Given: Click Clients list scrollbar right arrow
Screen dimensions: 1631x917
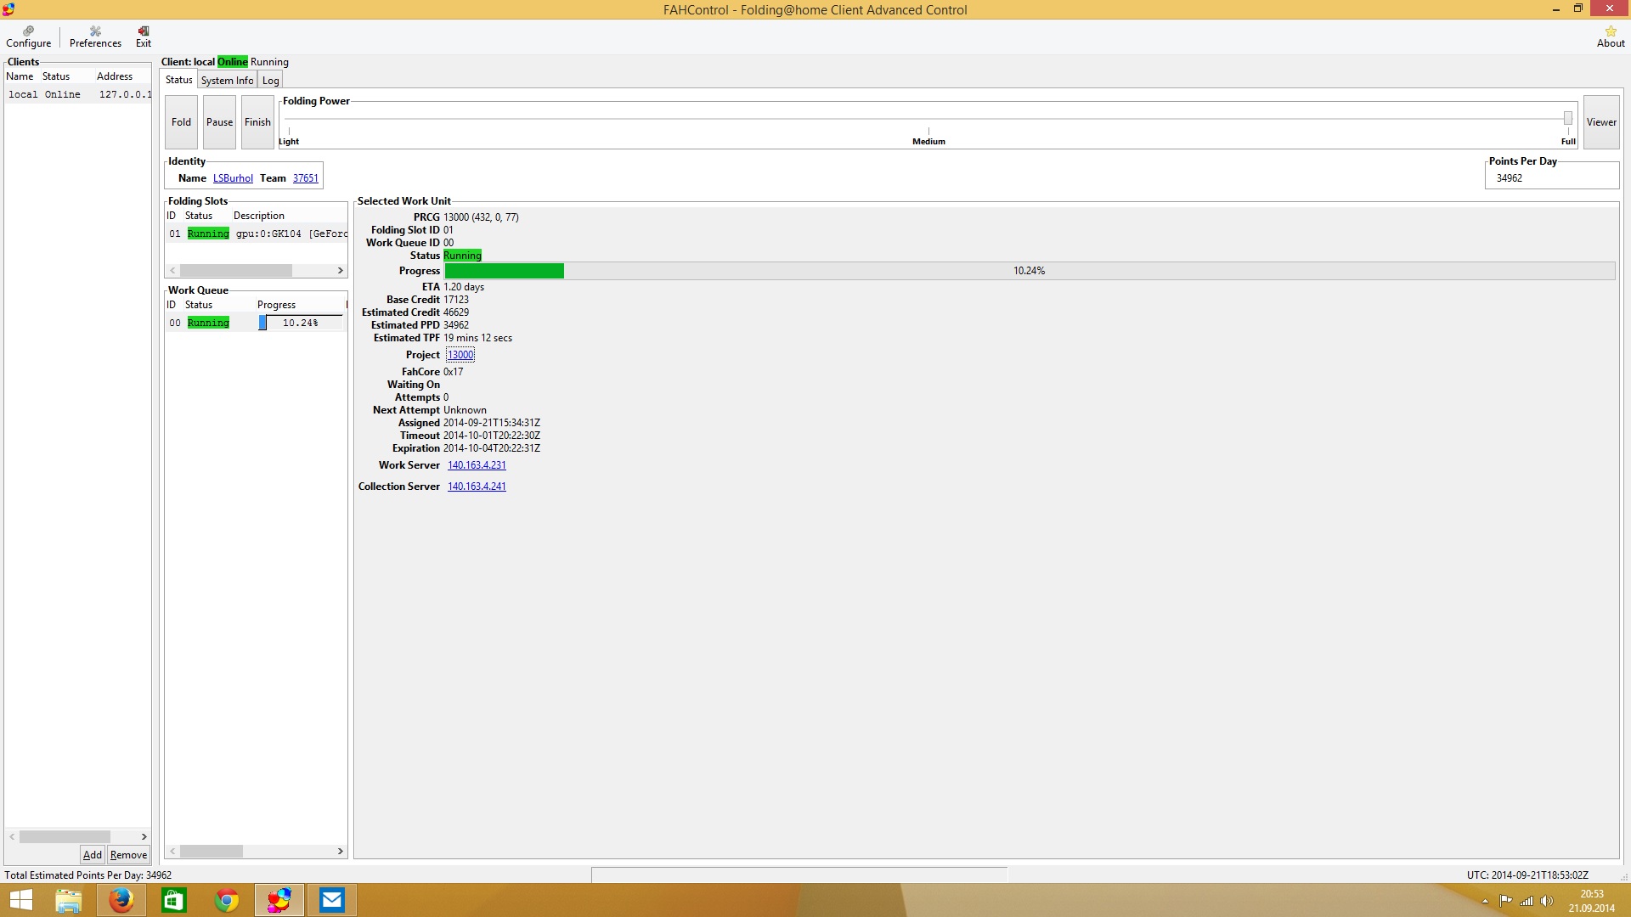Looking at the screenshot, I should (144, 836).
